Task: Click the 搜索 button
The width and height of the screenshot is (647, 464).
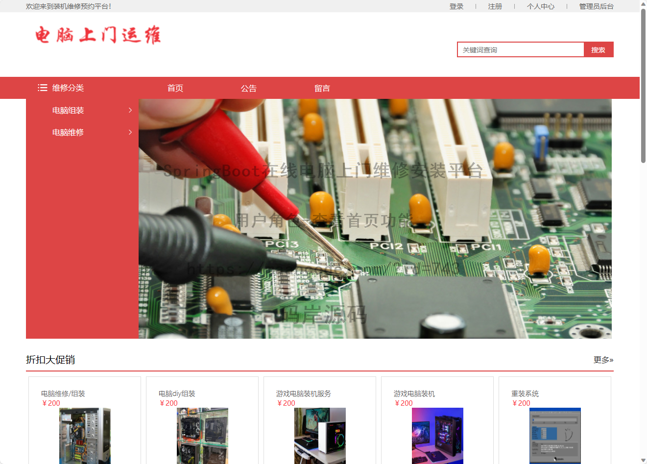Action: click(599, 49)
